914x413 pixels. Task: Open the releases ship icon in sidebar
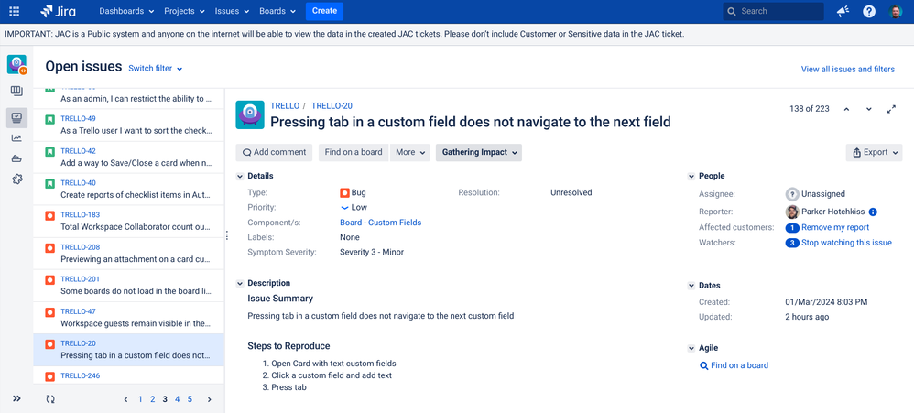(16, 158)
